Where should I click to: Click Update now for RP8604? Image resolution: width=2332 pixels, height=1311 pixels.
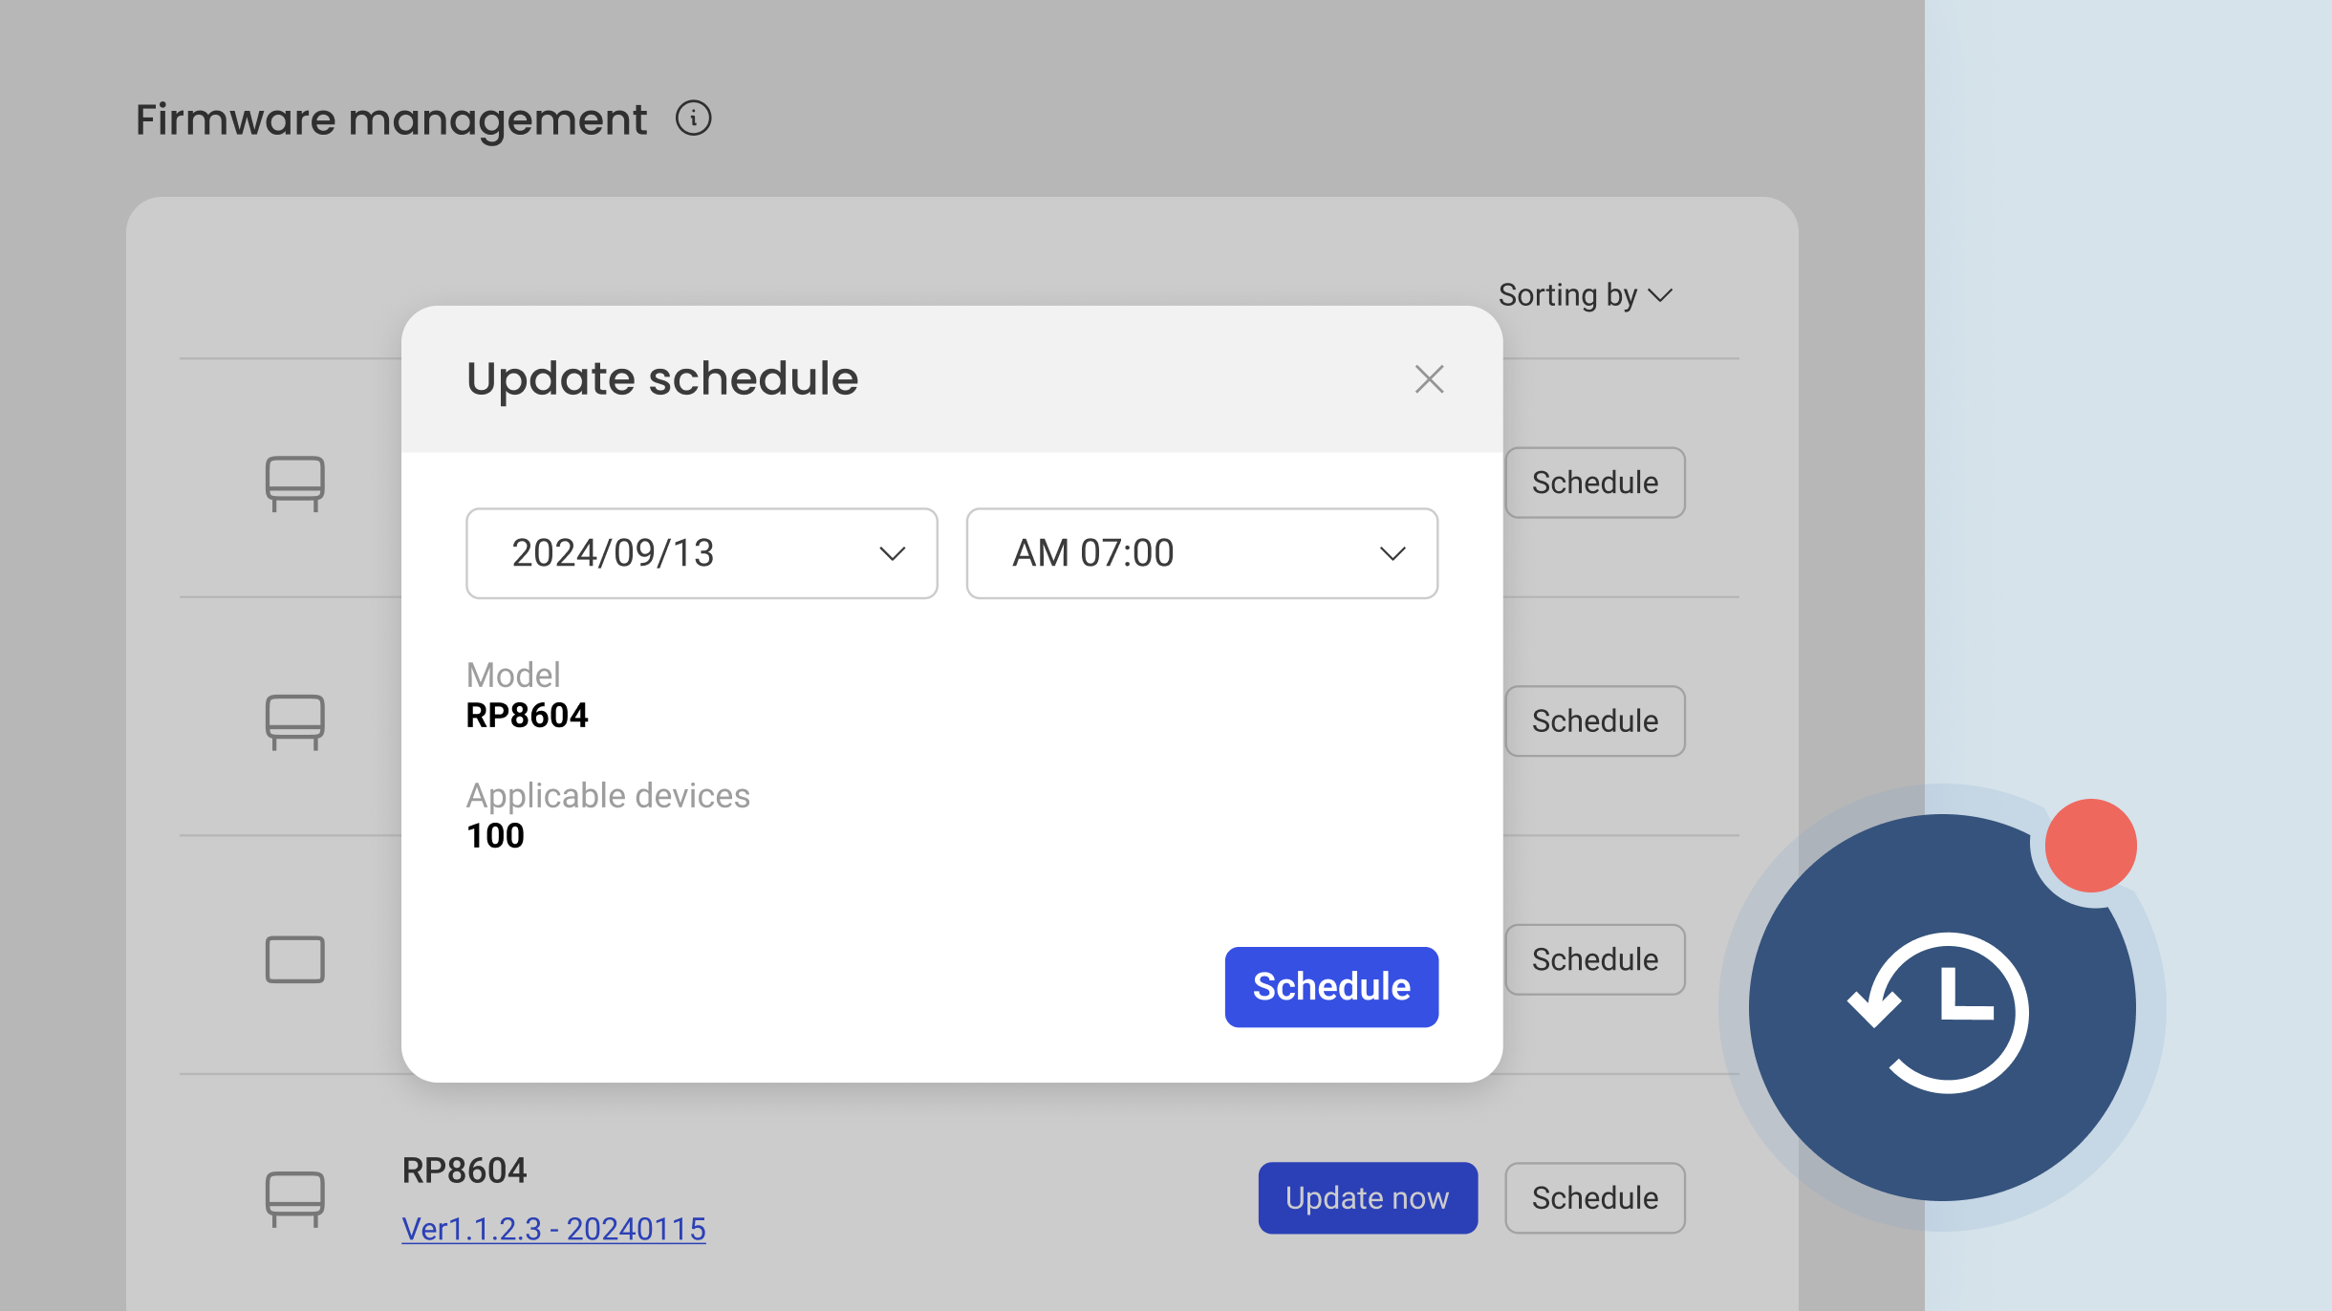pos(1367,1197)
